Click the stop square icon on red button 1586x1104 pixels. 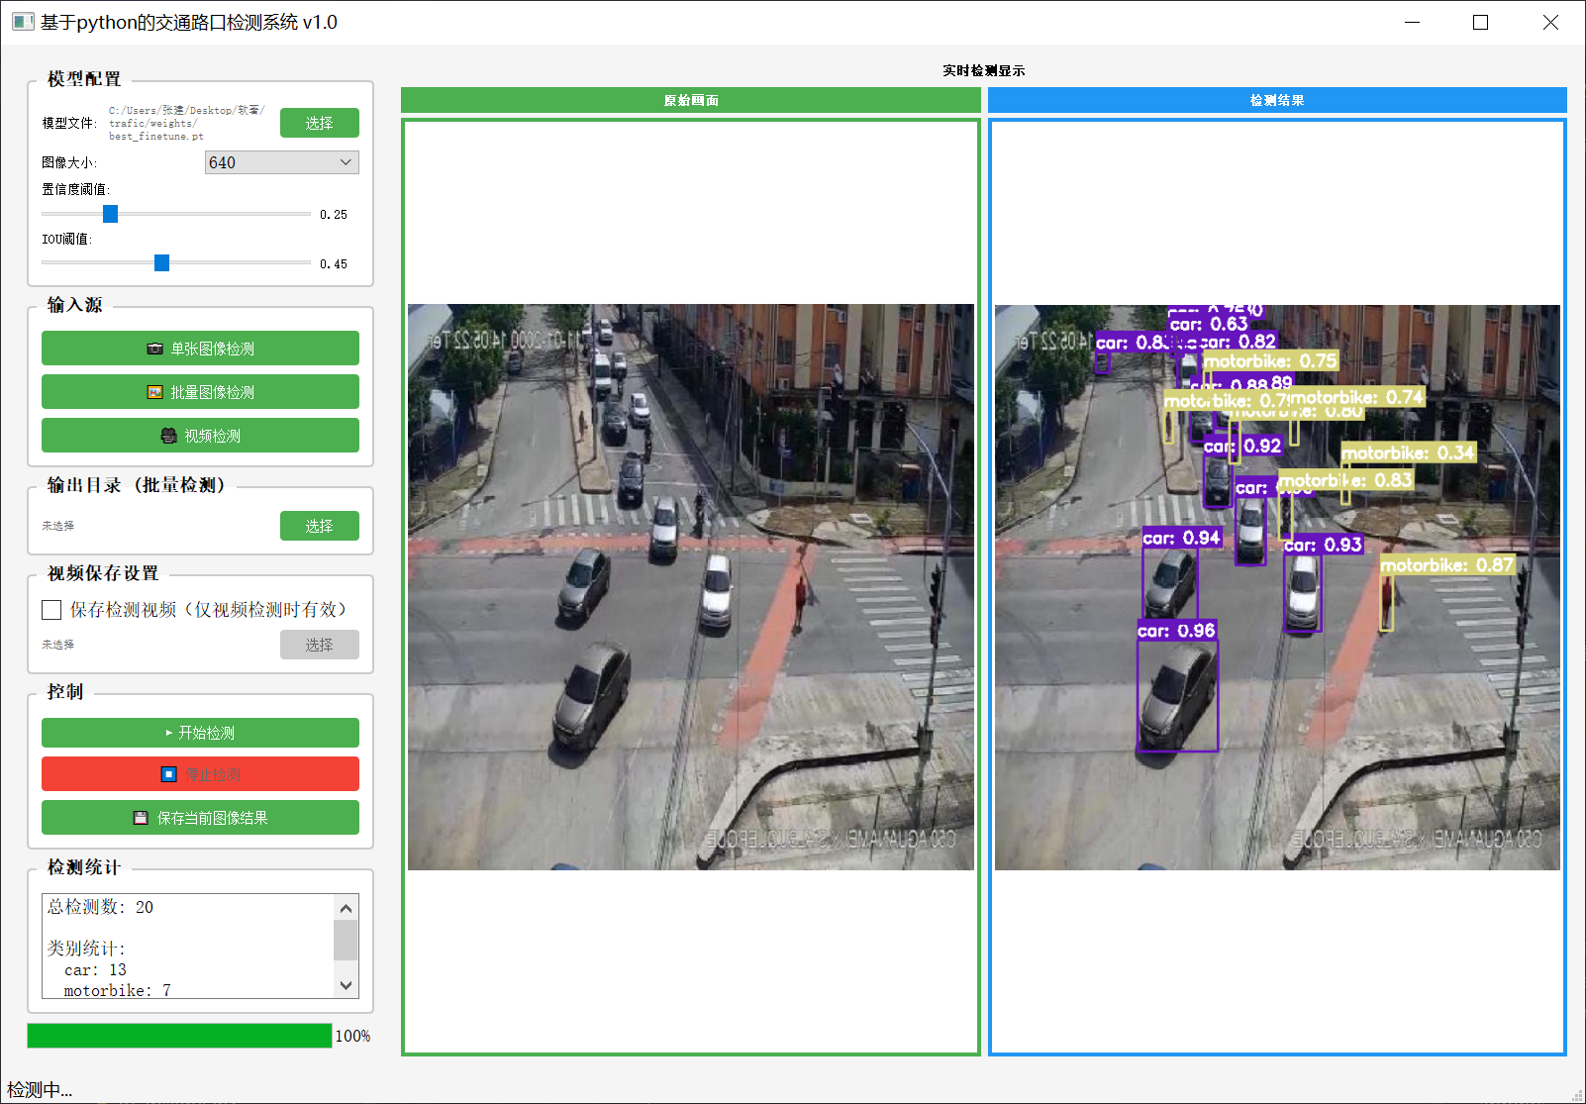(x=168, y=774)
